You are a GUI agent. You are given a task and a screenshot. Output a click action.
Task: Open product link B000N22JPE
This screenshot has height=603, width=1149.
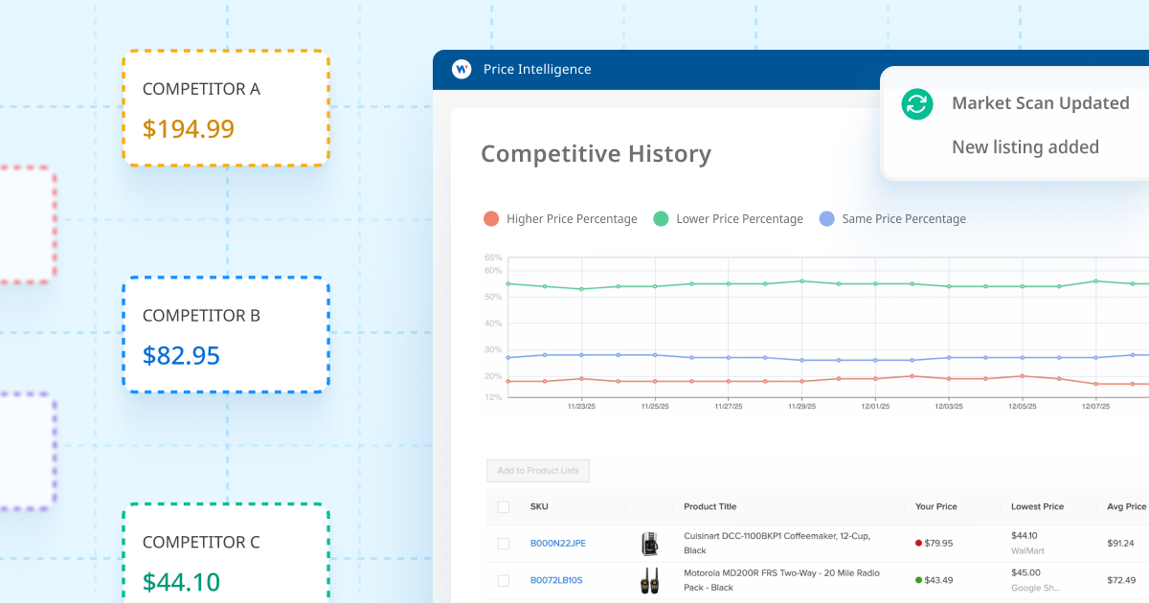pyautogui.click(x=557, y=543)
